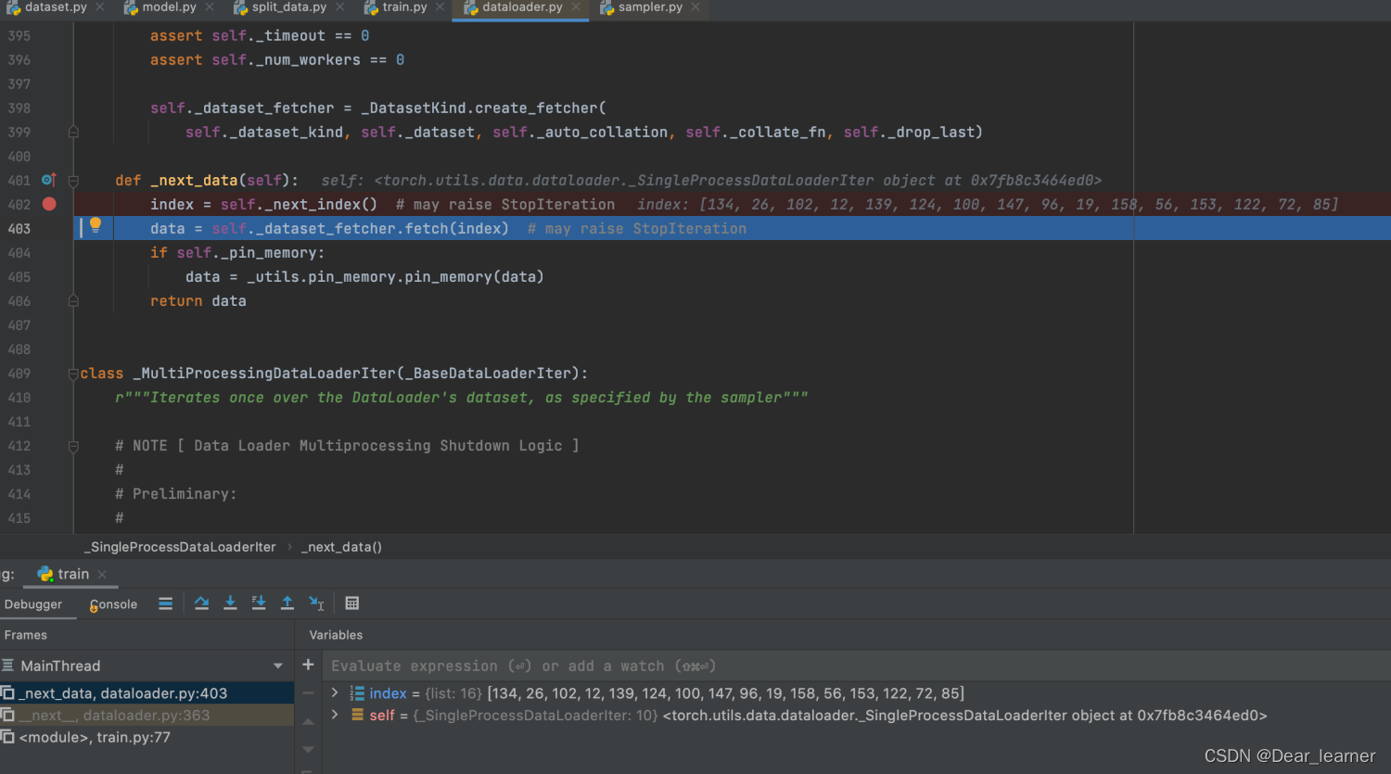Select the _next_data, dataloader.py:403 frame

point(147,693)
